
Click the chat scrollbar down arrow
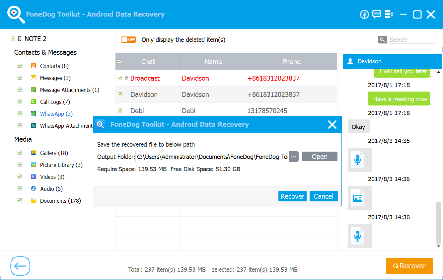[439, 246]
